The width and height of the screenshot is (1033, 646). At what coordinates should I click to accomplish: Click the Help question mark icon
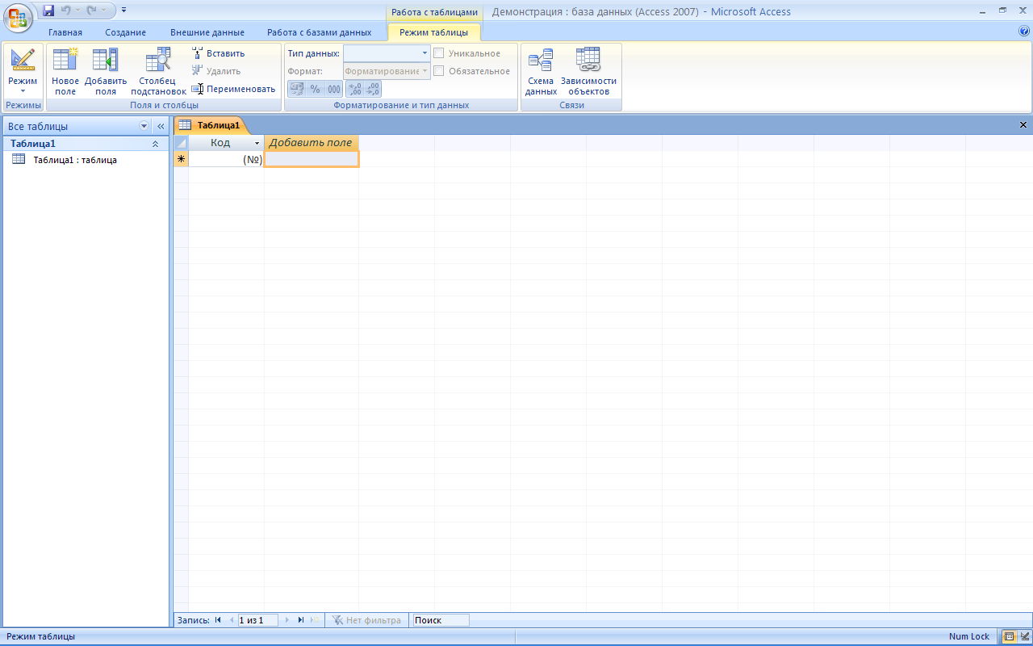(x=1024, y=31)
